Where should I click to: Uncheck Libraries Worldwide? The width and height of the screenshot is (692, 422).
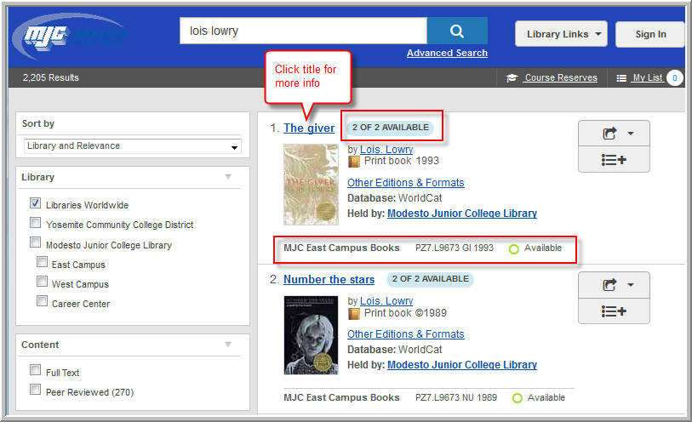coord(35,202)
